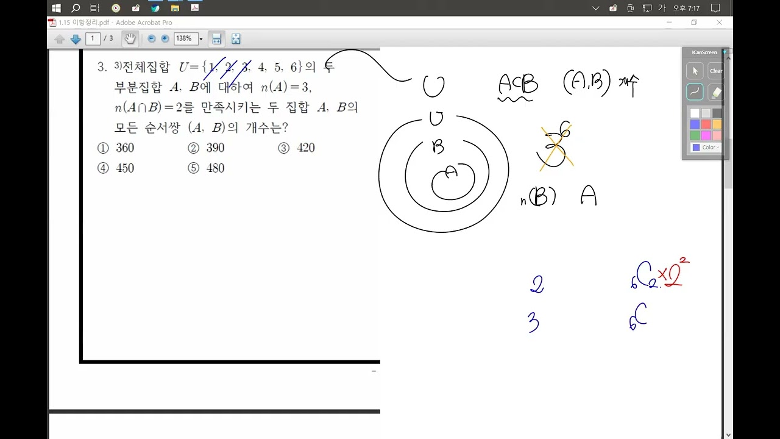Select answer option ① 360

tap(116, 148)
